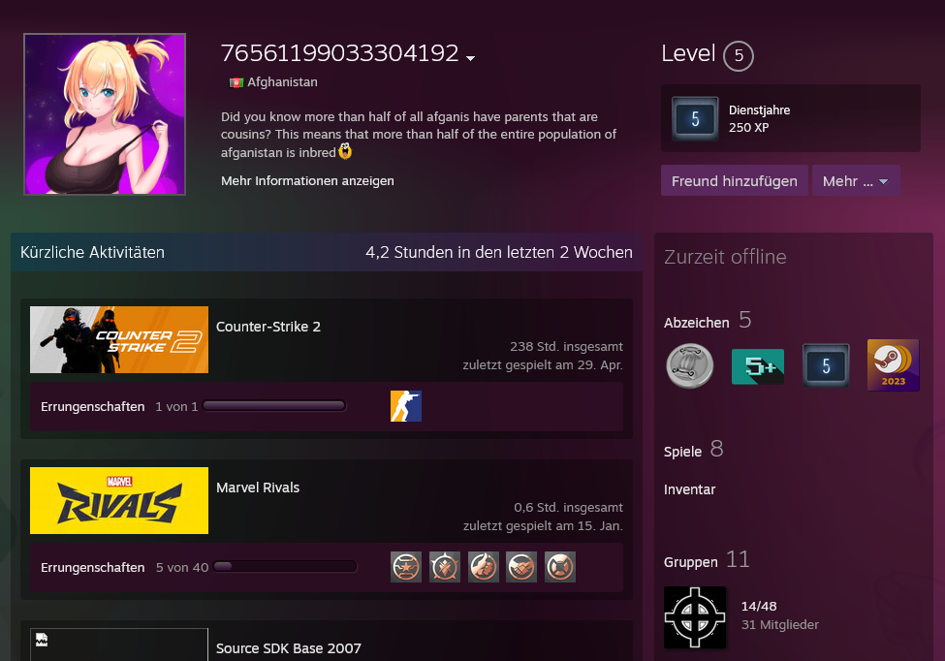Open the 14/48 group crosshair icon
Screen dimensions: 945x661
coord(695,617)
